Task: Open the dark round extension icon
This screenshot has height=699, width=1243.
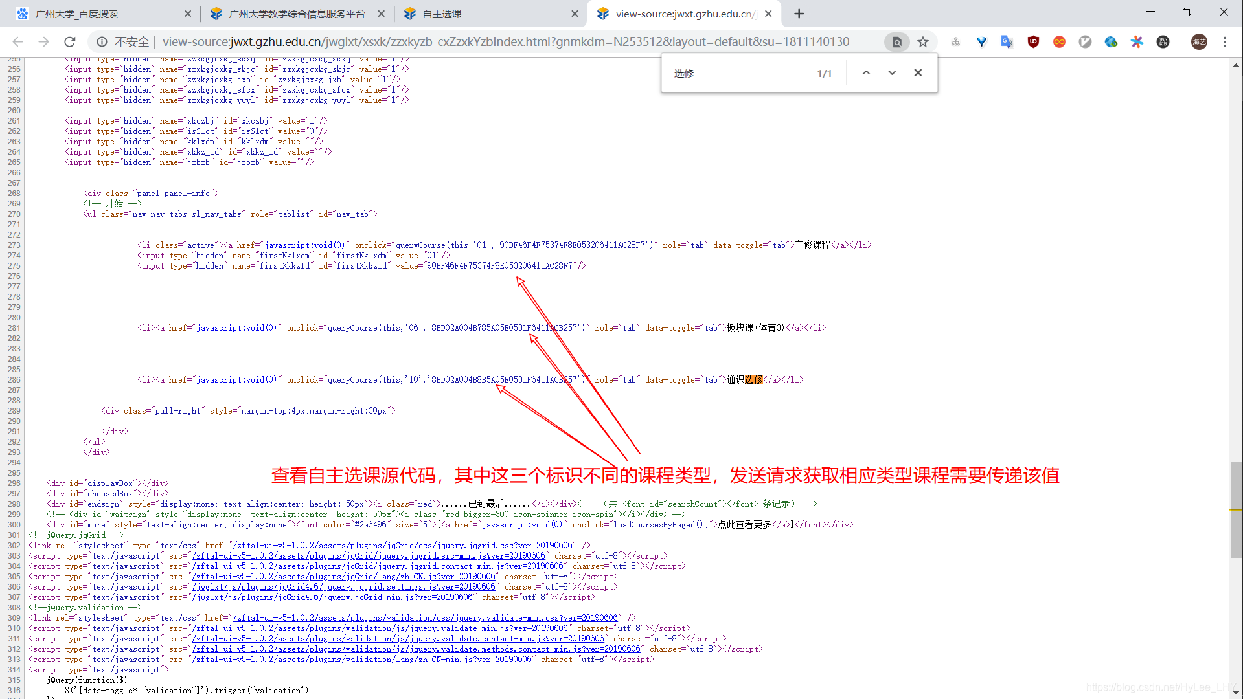Action: pyautogui.click(x=1163, y=42)
